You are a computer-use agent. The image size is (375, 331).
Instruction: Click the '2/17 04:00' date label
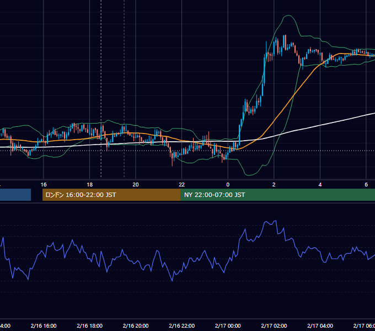coord(320,325)
